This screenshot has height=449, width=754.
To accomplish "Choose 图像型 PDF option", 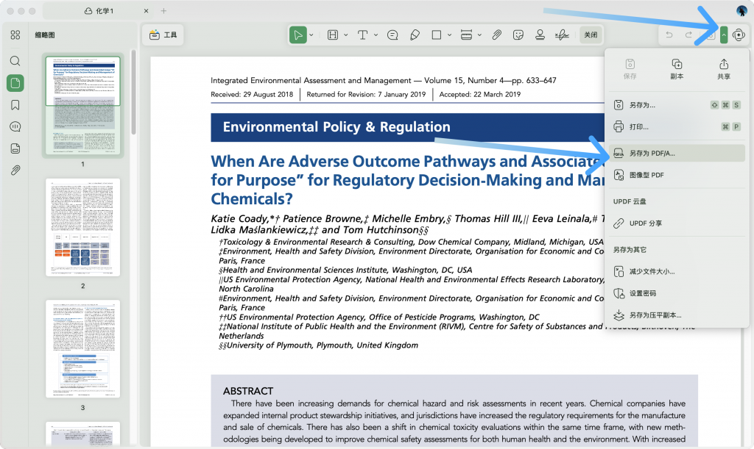I will coord(677,175).
